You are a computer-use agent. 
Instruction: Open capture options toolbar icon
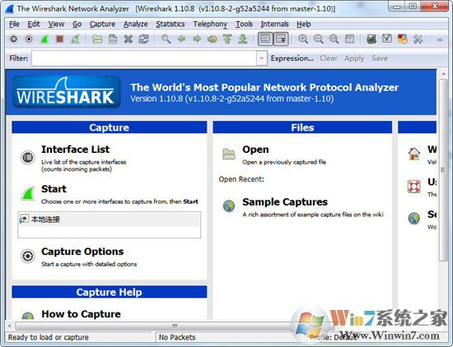coord(29,39)
